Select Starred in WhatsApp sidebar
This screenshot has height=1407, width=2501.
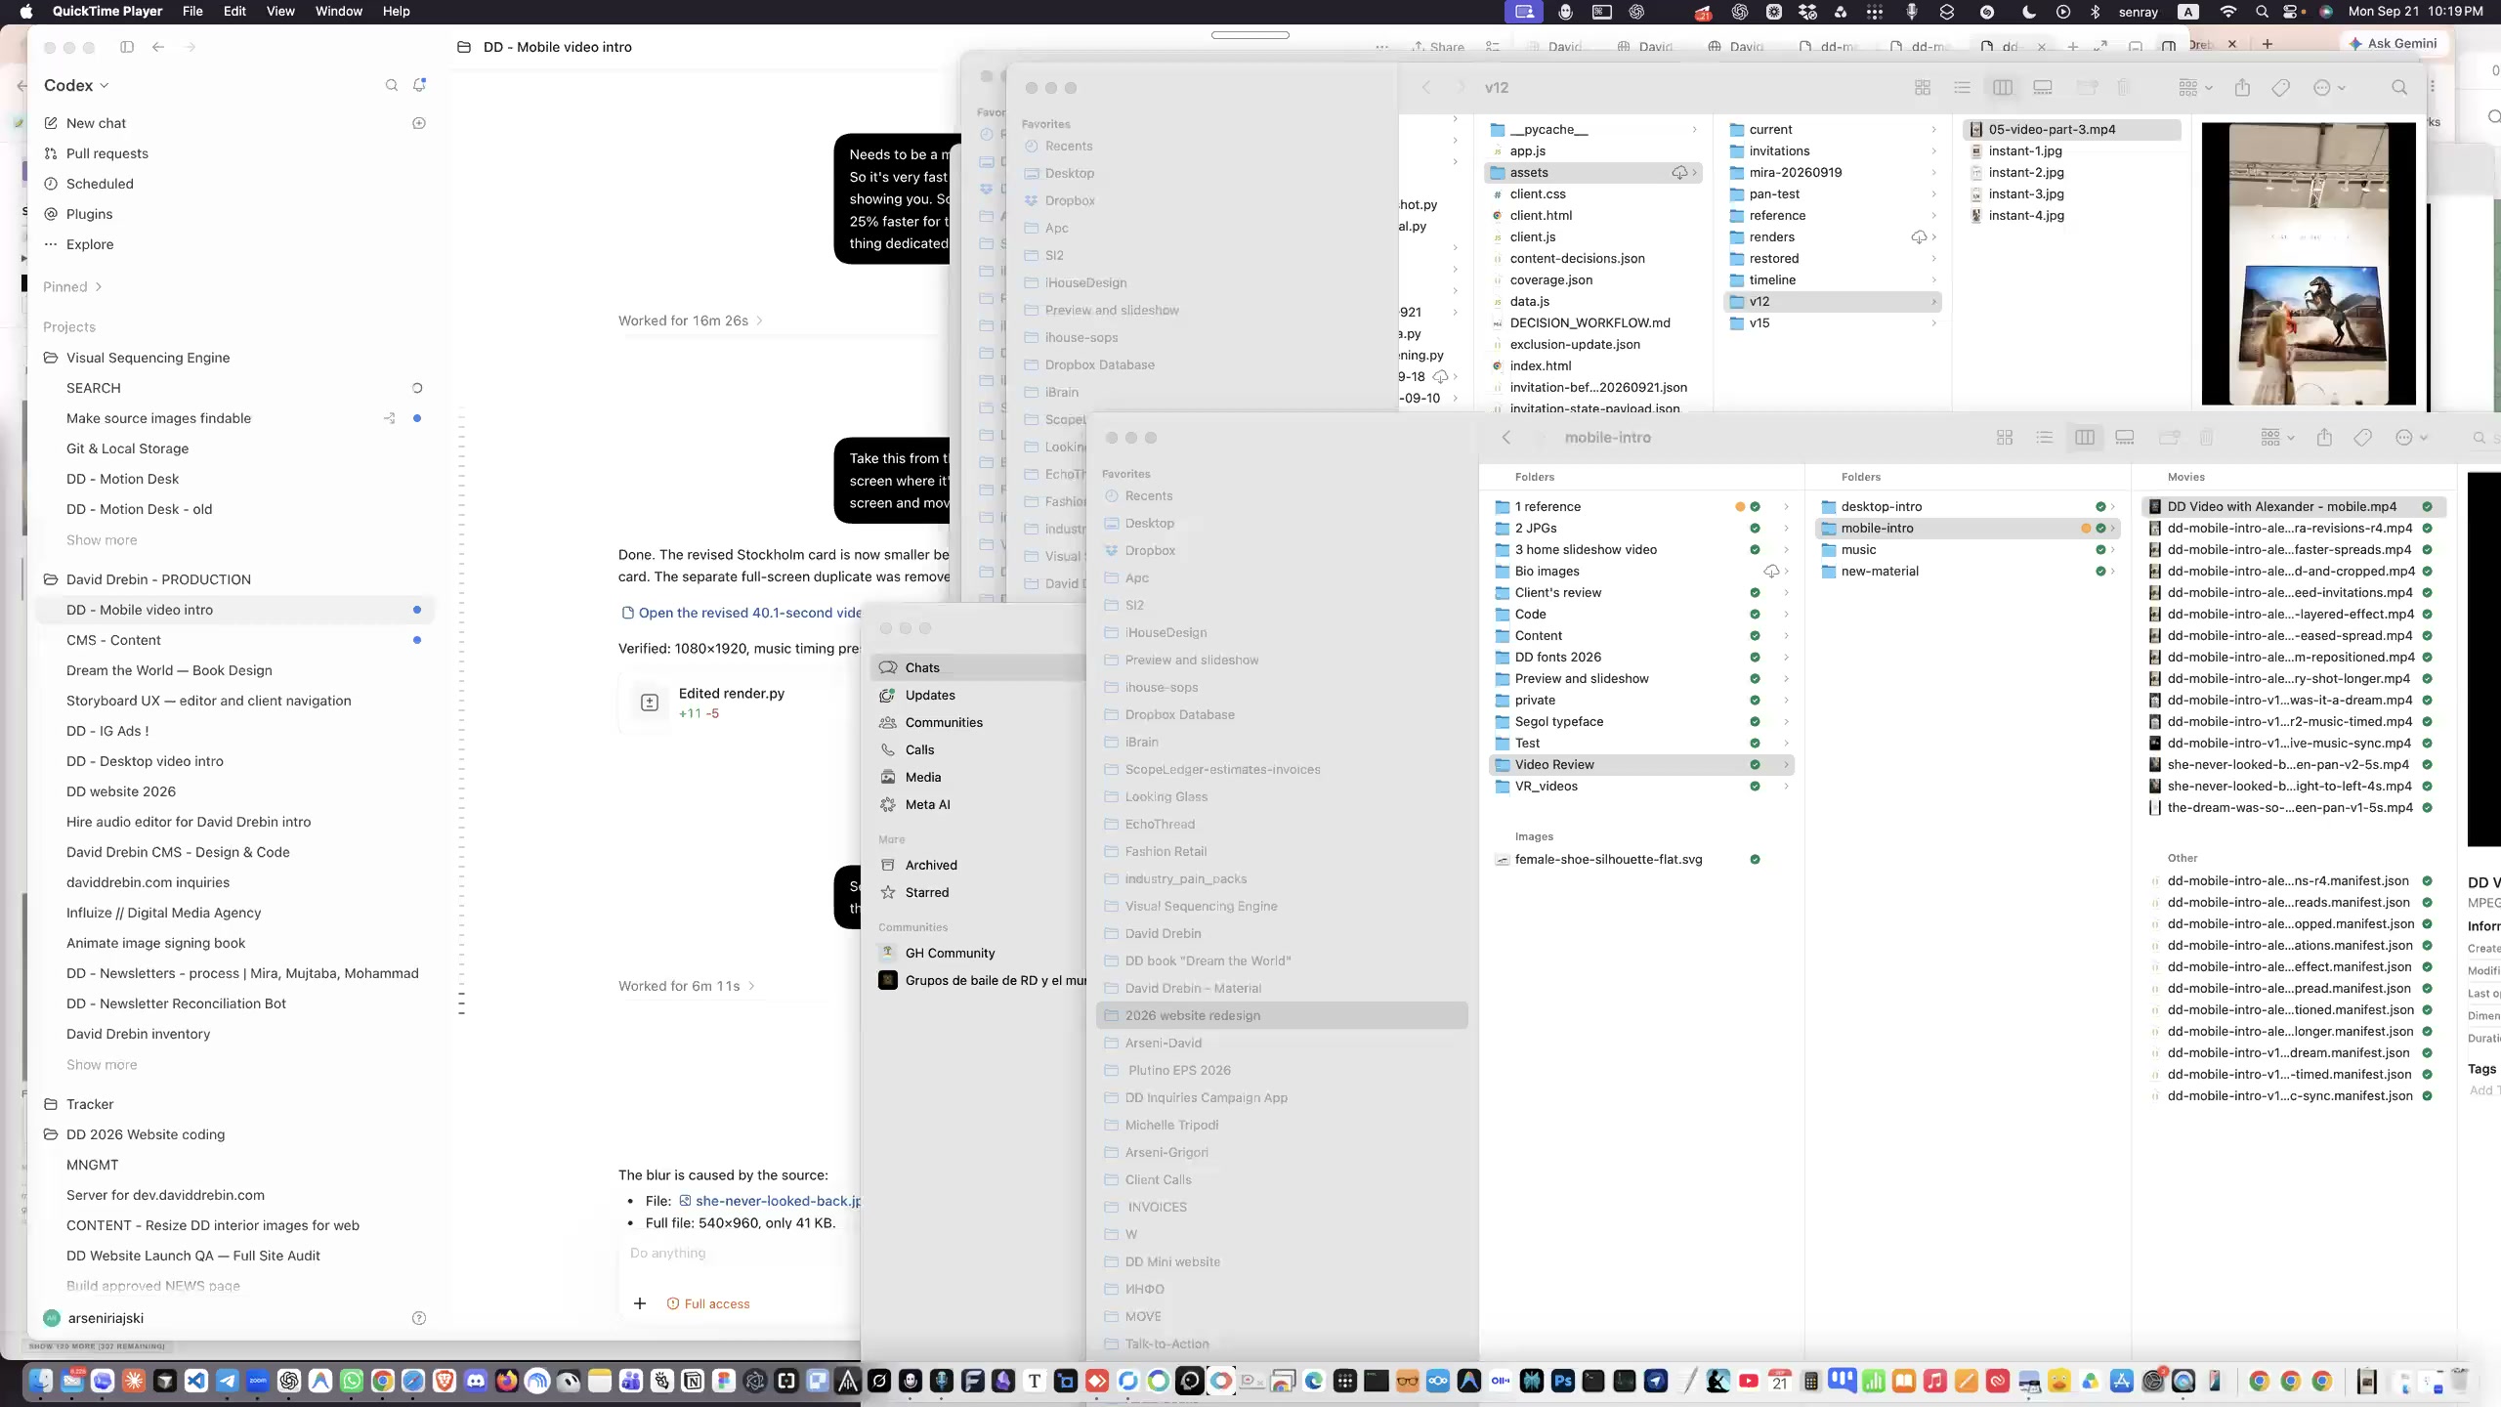tap(926, 892)
